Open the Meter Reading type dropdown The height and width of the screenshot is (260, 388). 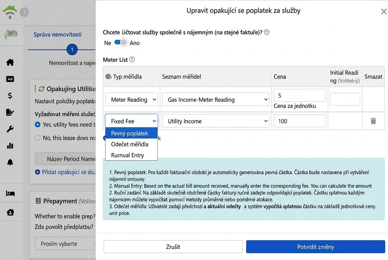(x=131, y=99)
